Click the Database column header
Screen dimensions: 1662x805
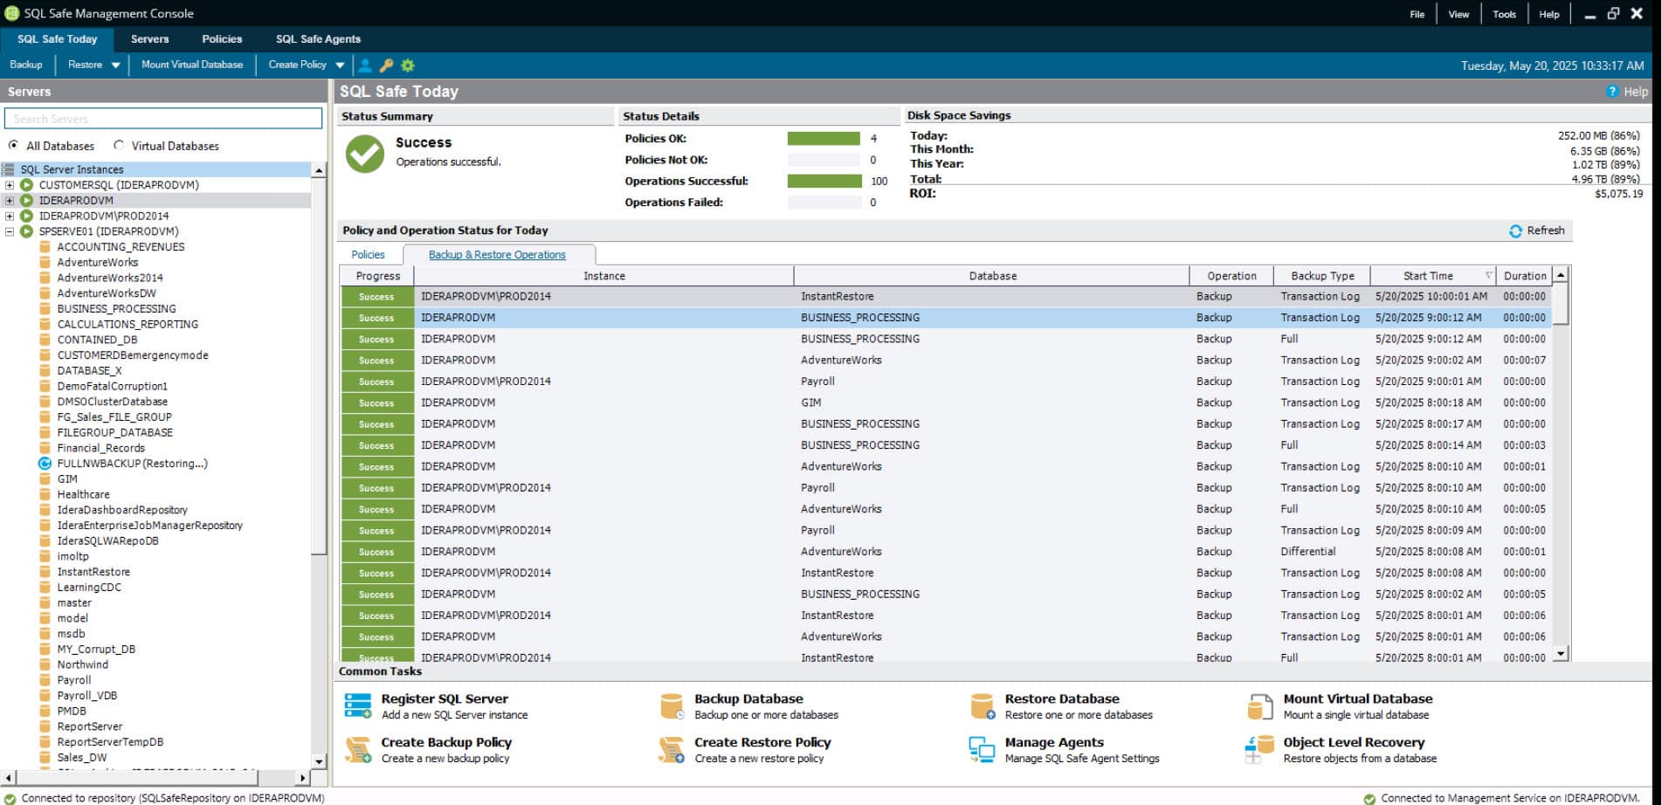(993, 276)
